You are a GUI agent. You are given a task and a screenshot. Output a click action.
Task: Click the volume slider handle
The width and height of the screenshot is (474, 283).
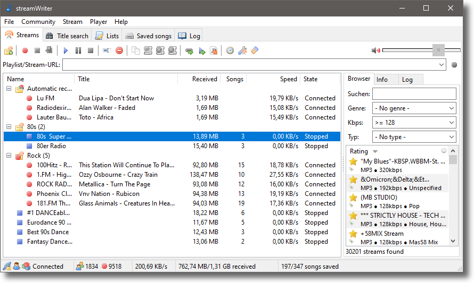438,50
